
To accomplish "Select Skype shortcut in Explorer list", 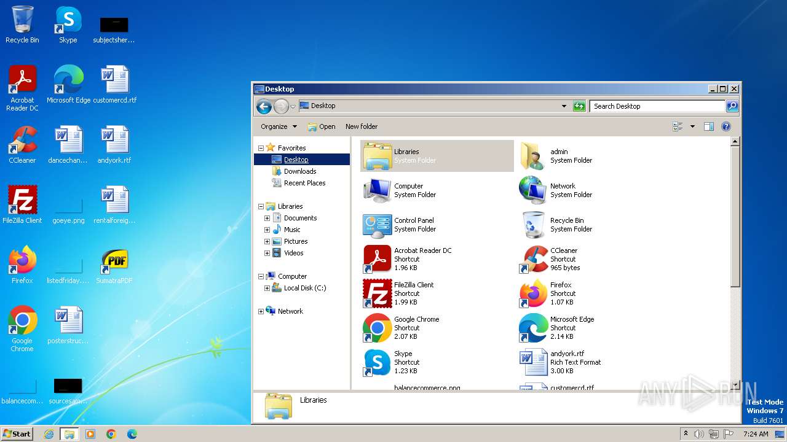I will 377,362.
